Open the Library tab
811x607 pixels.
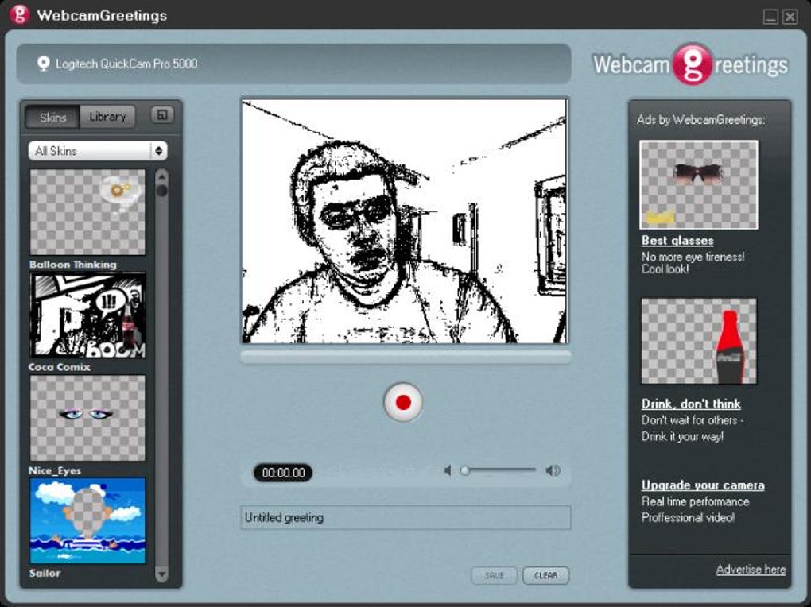107,117
